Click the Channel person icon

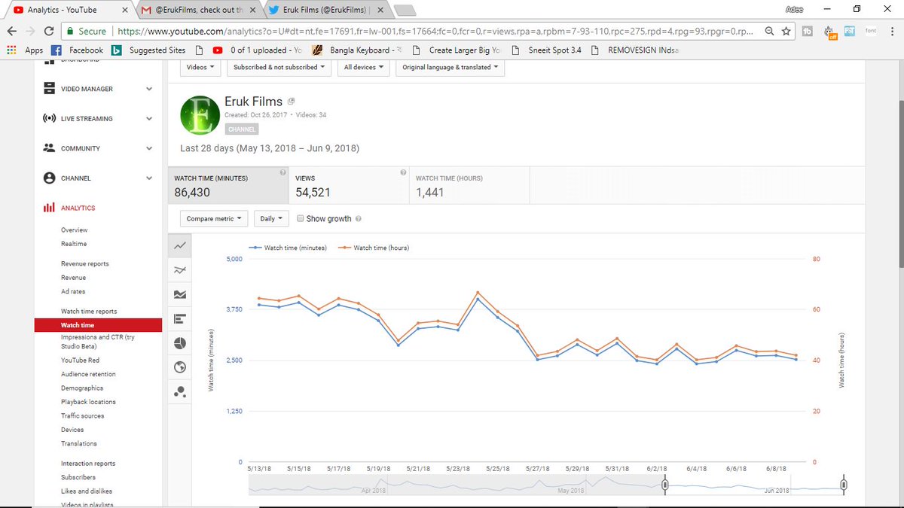tap(49, 178)
